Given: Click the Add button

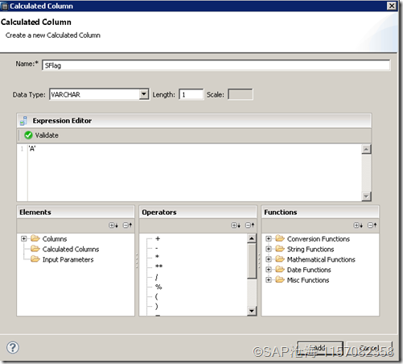Looking at the screenshot, I should pos(320,348).
